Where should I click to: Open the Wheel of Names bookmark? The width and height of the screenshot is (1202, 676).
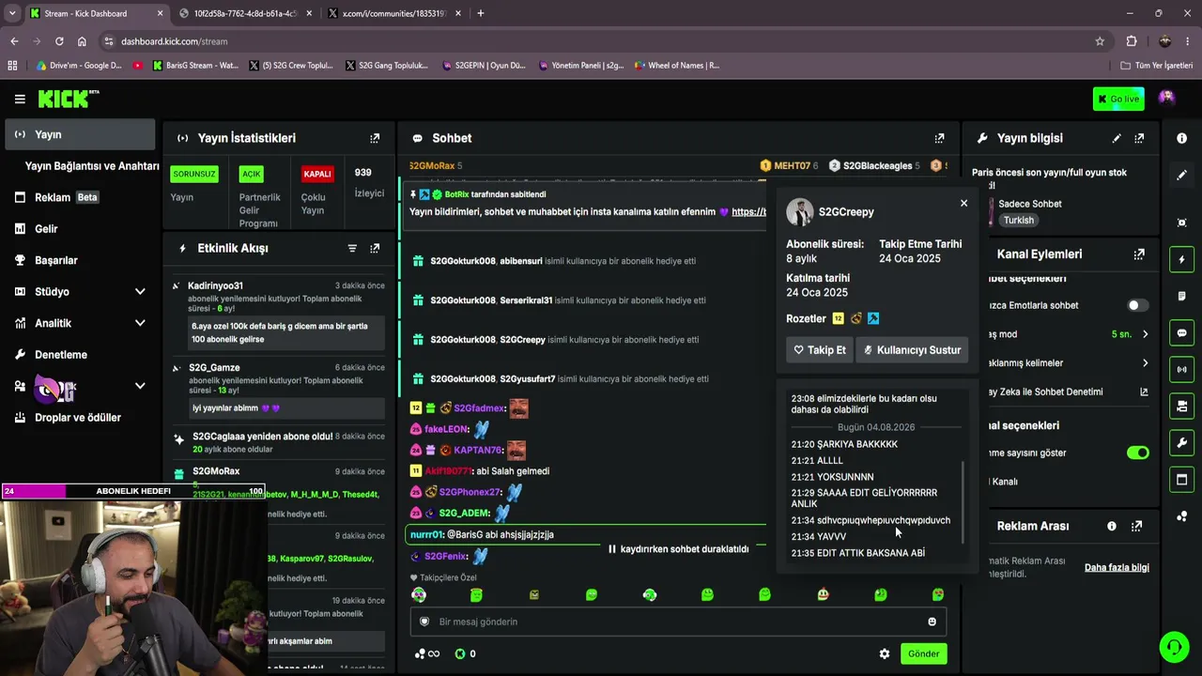click(676, 66)
